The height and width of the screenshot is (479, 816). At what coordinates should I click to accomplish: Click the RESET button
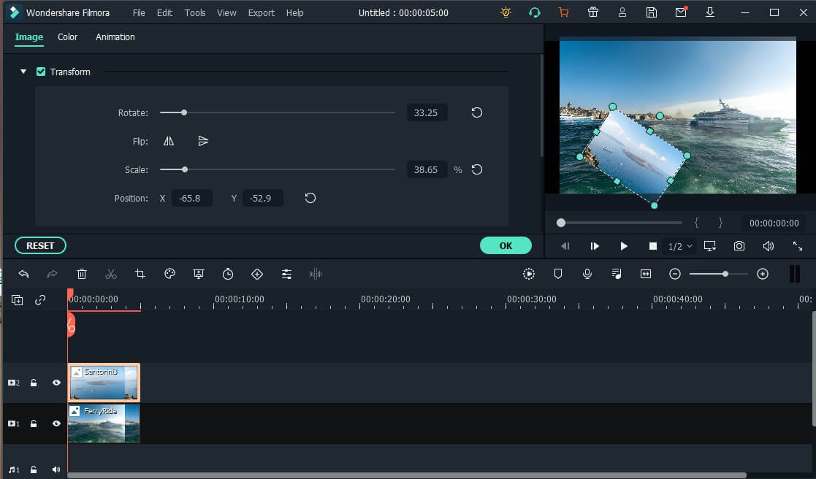coord(41,245)
